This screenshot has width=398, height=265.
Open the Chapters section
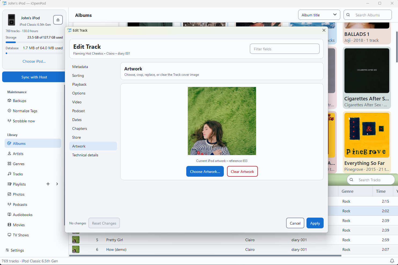pos(93,128)
